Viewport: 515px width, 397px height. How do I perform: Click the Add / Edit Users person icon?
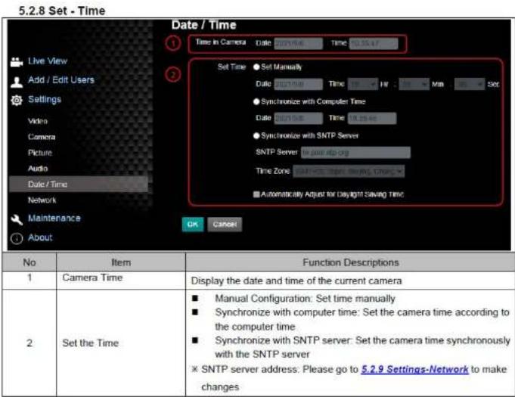(x=17, y=82)
